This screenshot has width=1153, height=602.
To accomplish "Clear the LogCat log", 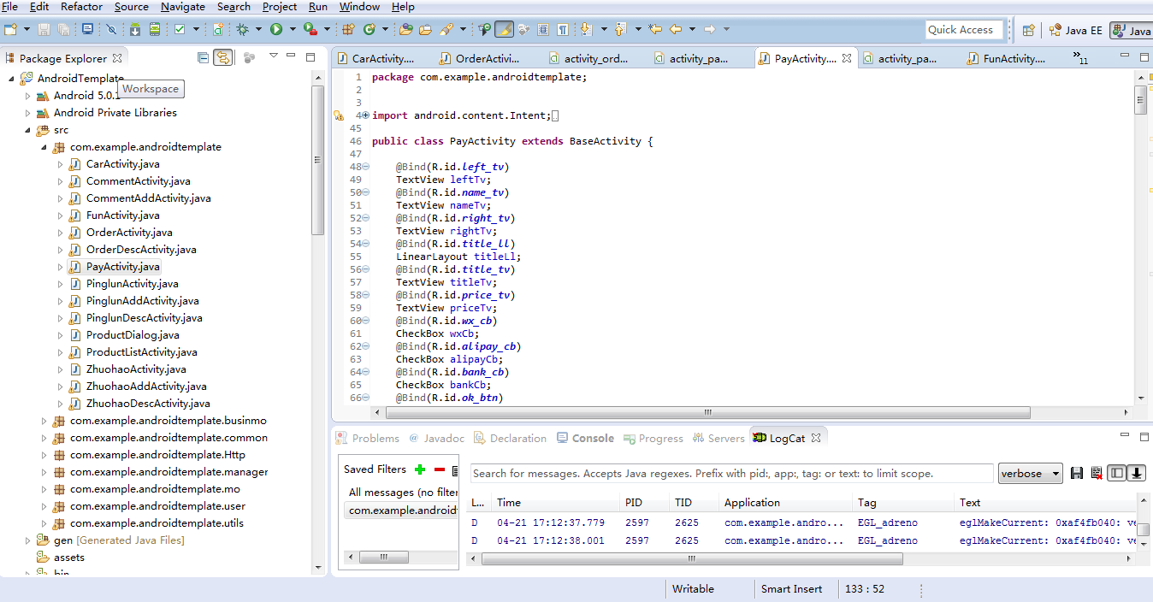I will coord(1096,474).
